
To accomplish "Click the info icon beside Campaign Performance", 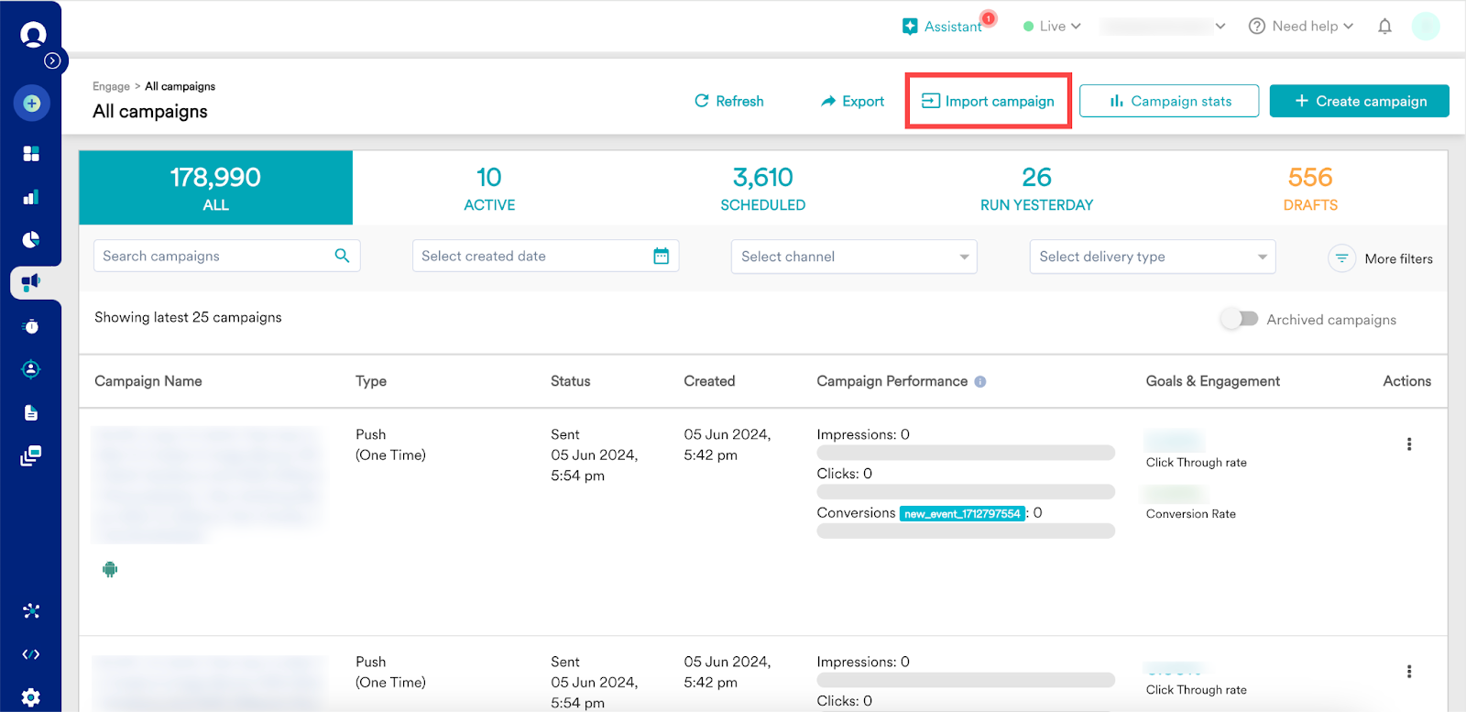I will (x=980, y=381).
